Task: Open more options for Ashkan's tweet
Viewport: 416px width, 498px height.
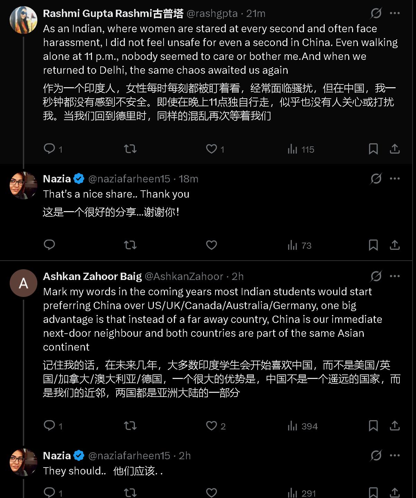Action: click(395, 276)
